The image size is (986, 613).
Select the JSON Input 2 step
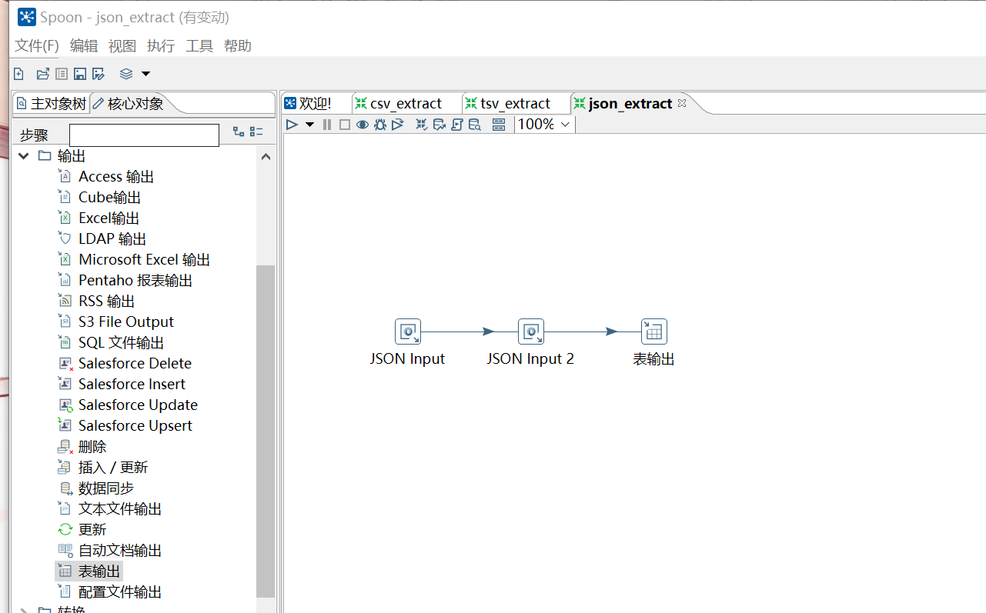[531, 332]
